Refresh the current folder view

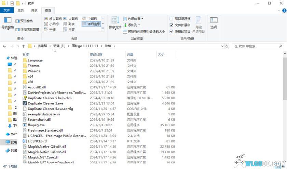[227, 46]
